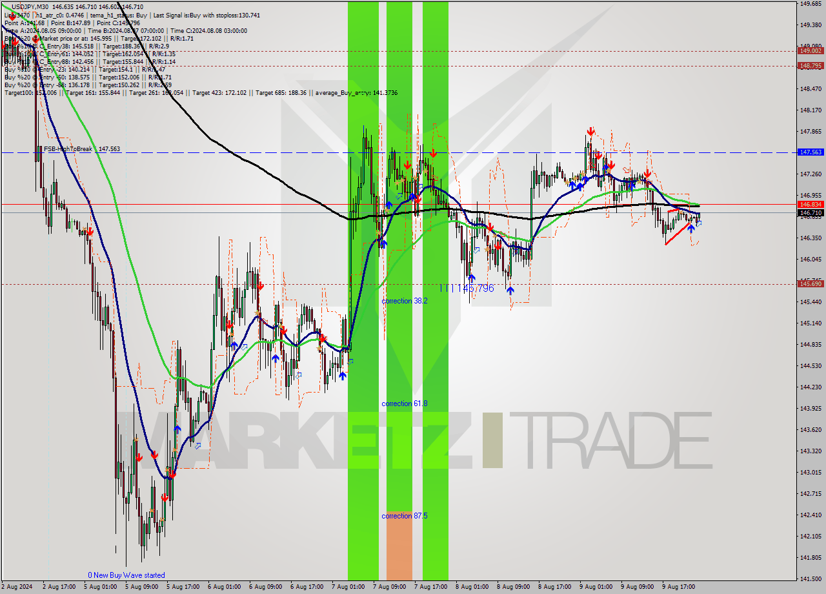Select the FSB-HighToBreak 147.563 label
This screenshot has width=826, height=594.
[x=82, y=149]
